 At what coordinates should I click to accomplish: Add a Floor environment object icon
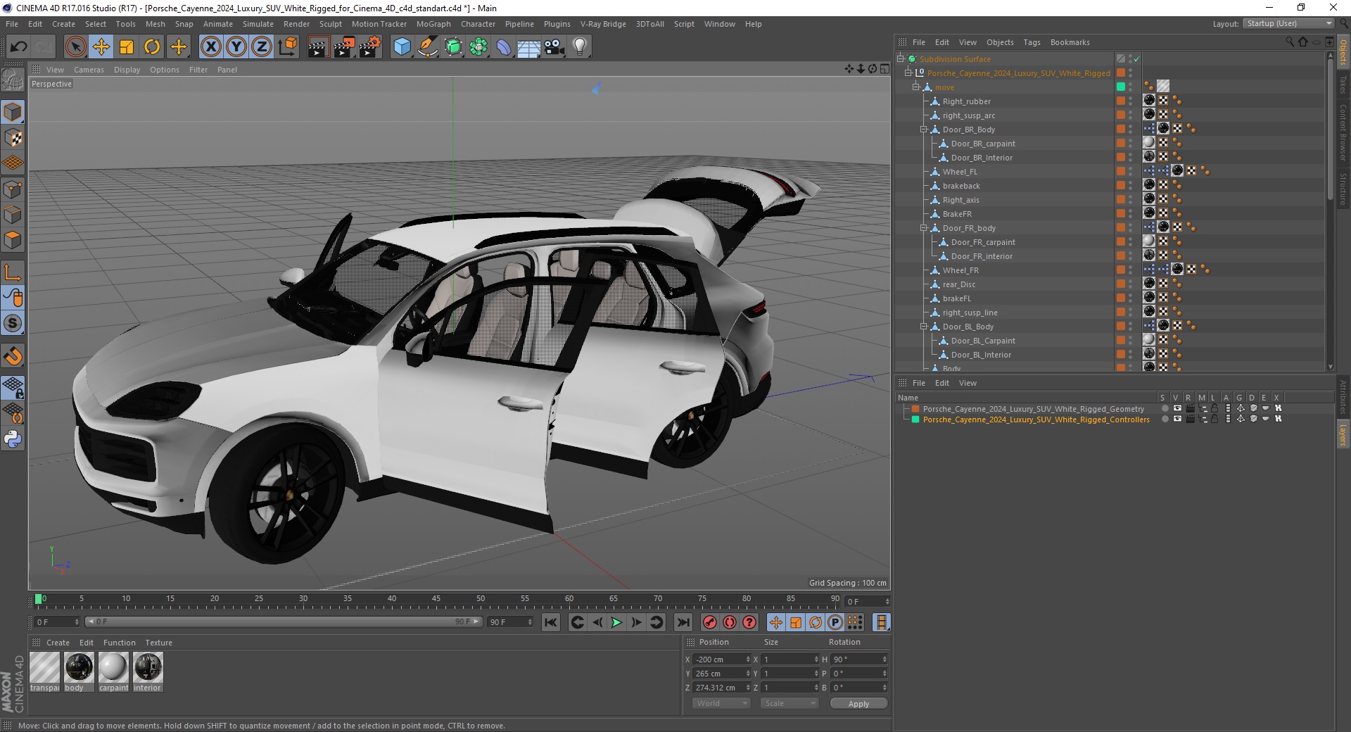pos(529,47)
